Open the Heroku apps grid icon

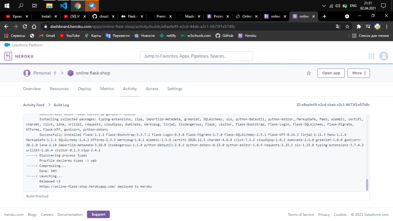point(371,56)
